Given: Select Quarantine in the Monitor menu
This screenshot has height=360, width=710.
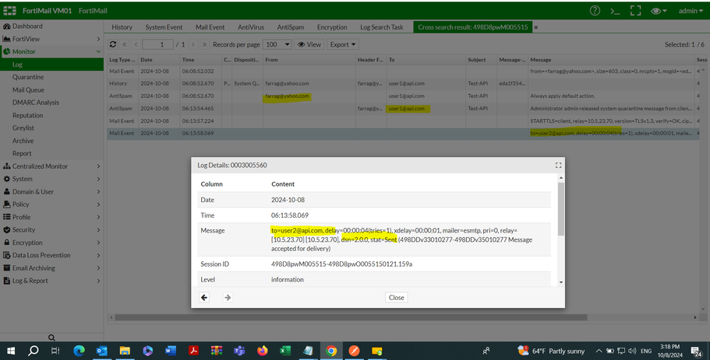Looking at the screenshot, I should click(28, 77).
